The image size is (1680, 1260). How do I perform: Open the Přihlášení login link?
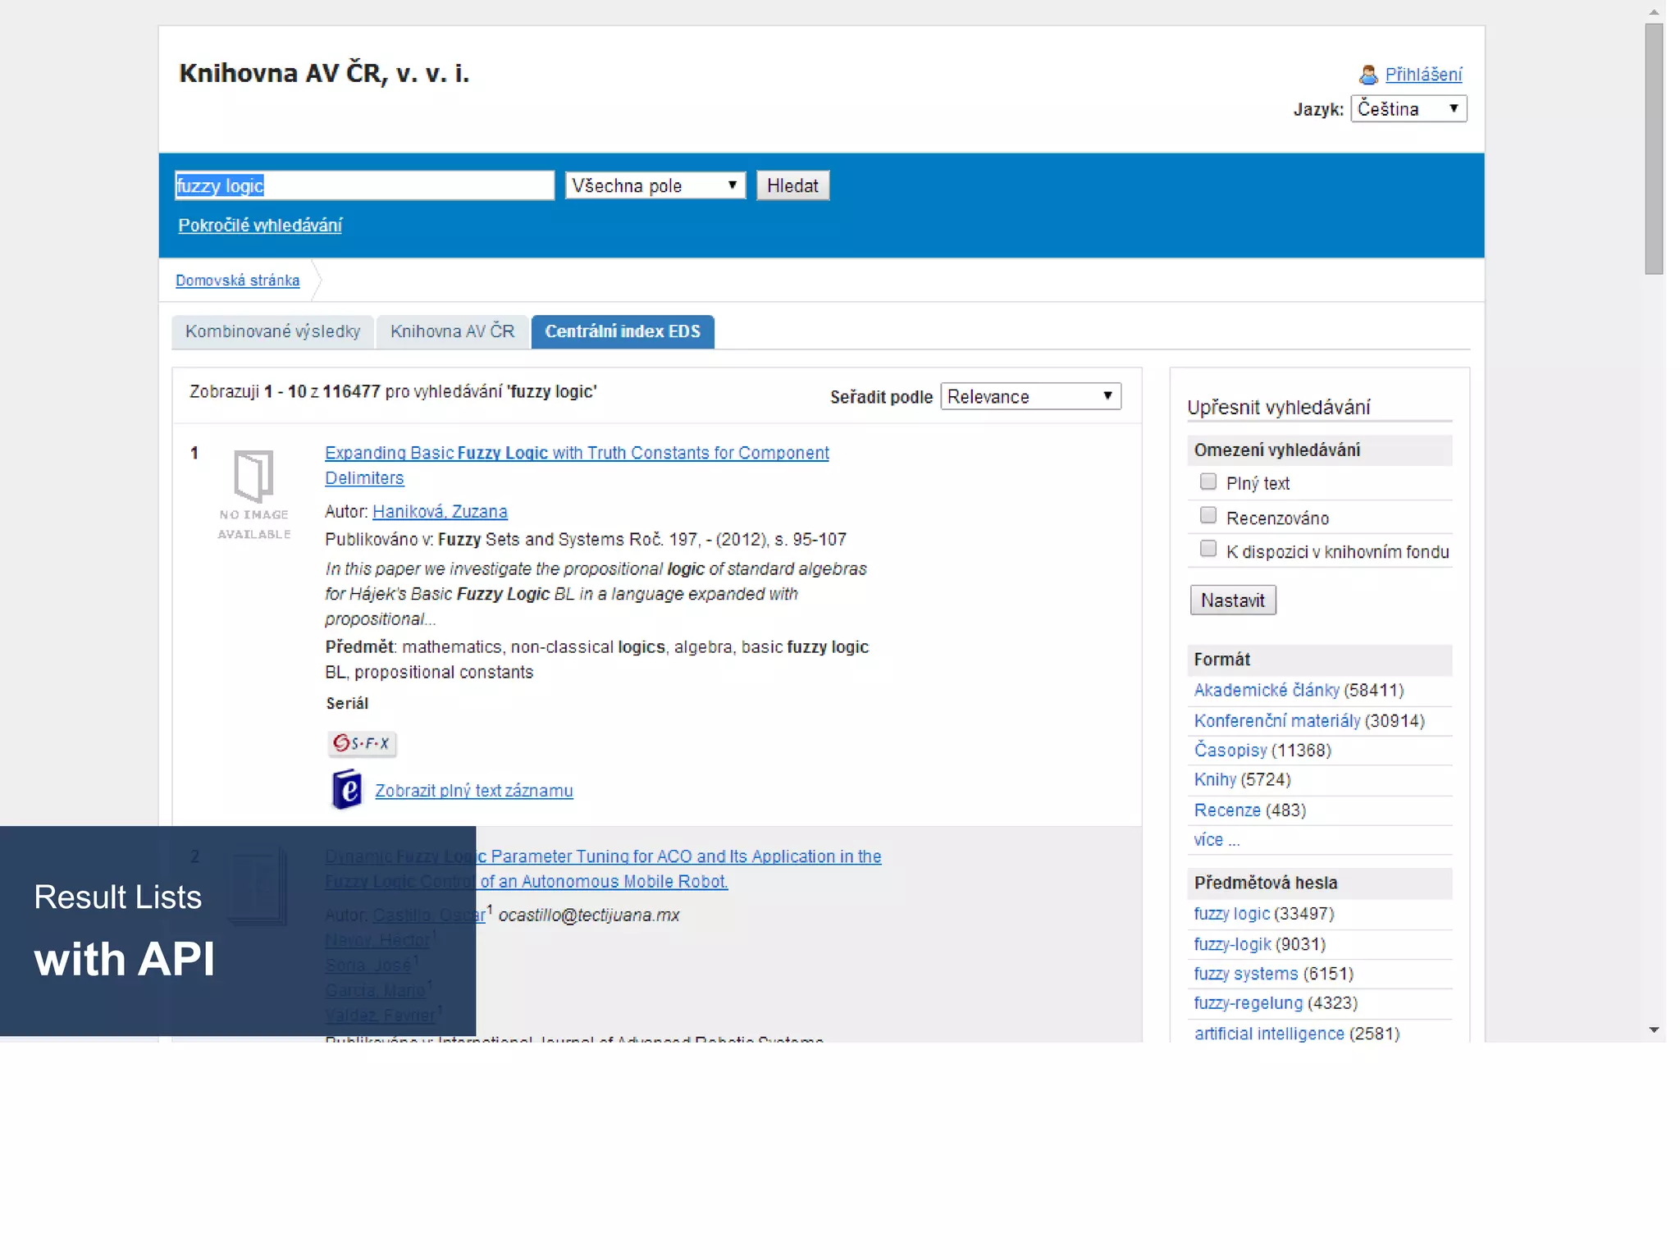[1423, 75]
